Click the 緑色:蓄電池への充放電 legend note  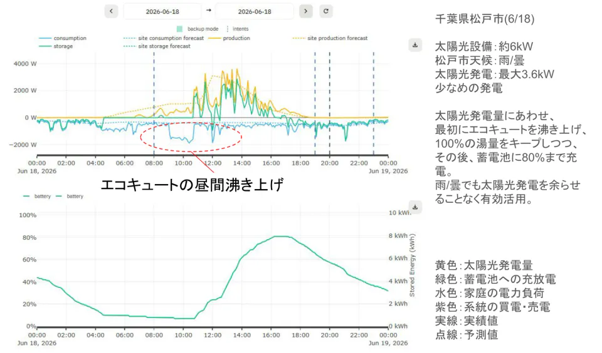pos(495,279)
